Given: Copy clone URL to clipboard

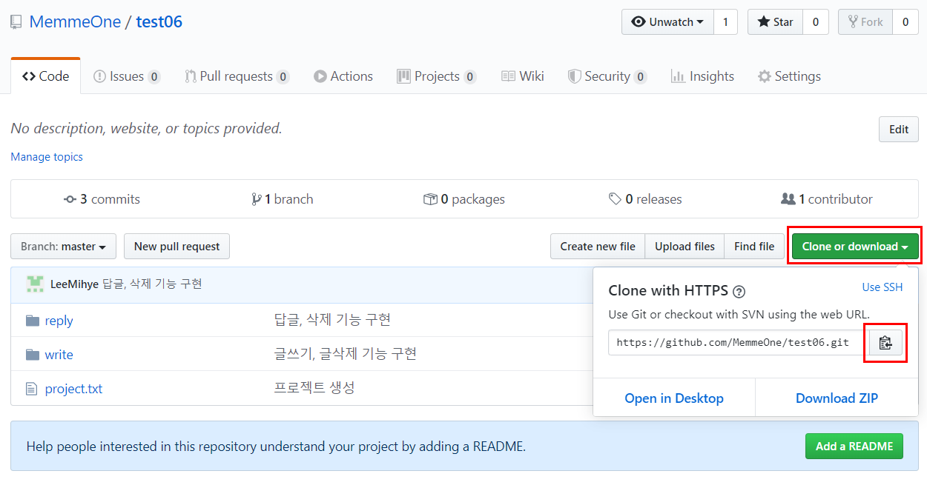Looking at the screenshot, I should tap(885, 343).
